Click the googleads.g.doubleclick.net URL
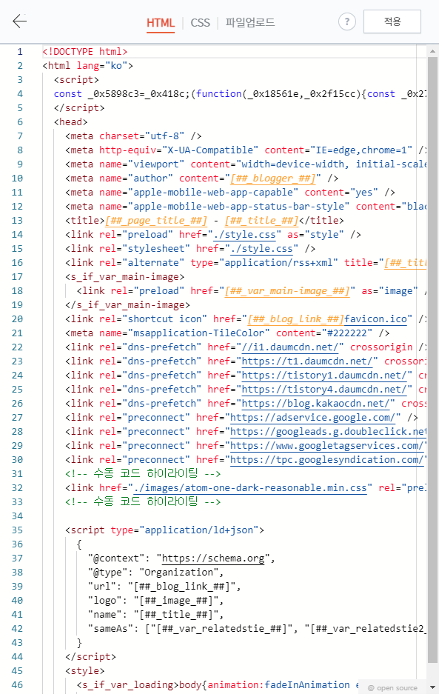The width and height of the screenshot is (439, 697). tap(329, 432)
